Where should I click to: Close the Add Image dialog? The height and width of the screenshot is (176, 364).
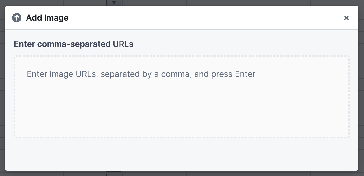point(346,18)
